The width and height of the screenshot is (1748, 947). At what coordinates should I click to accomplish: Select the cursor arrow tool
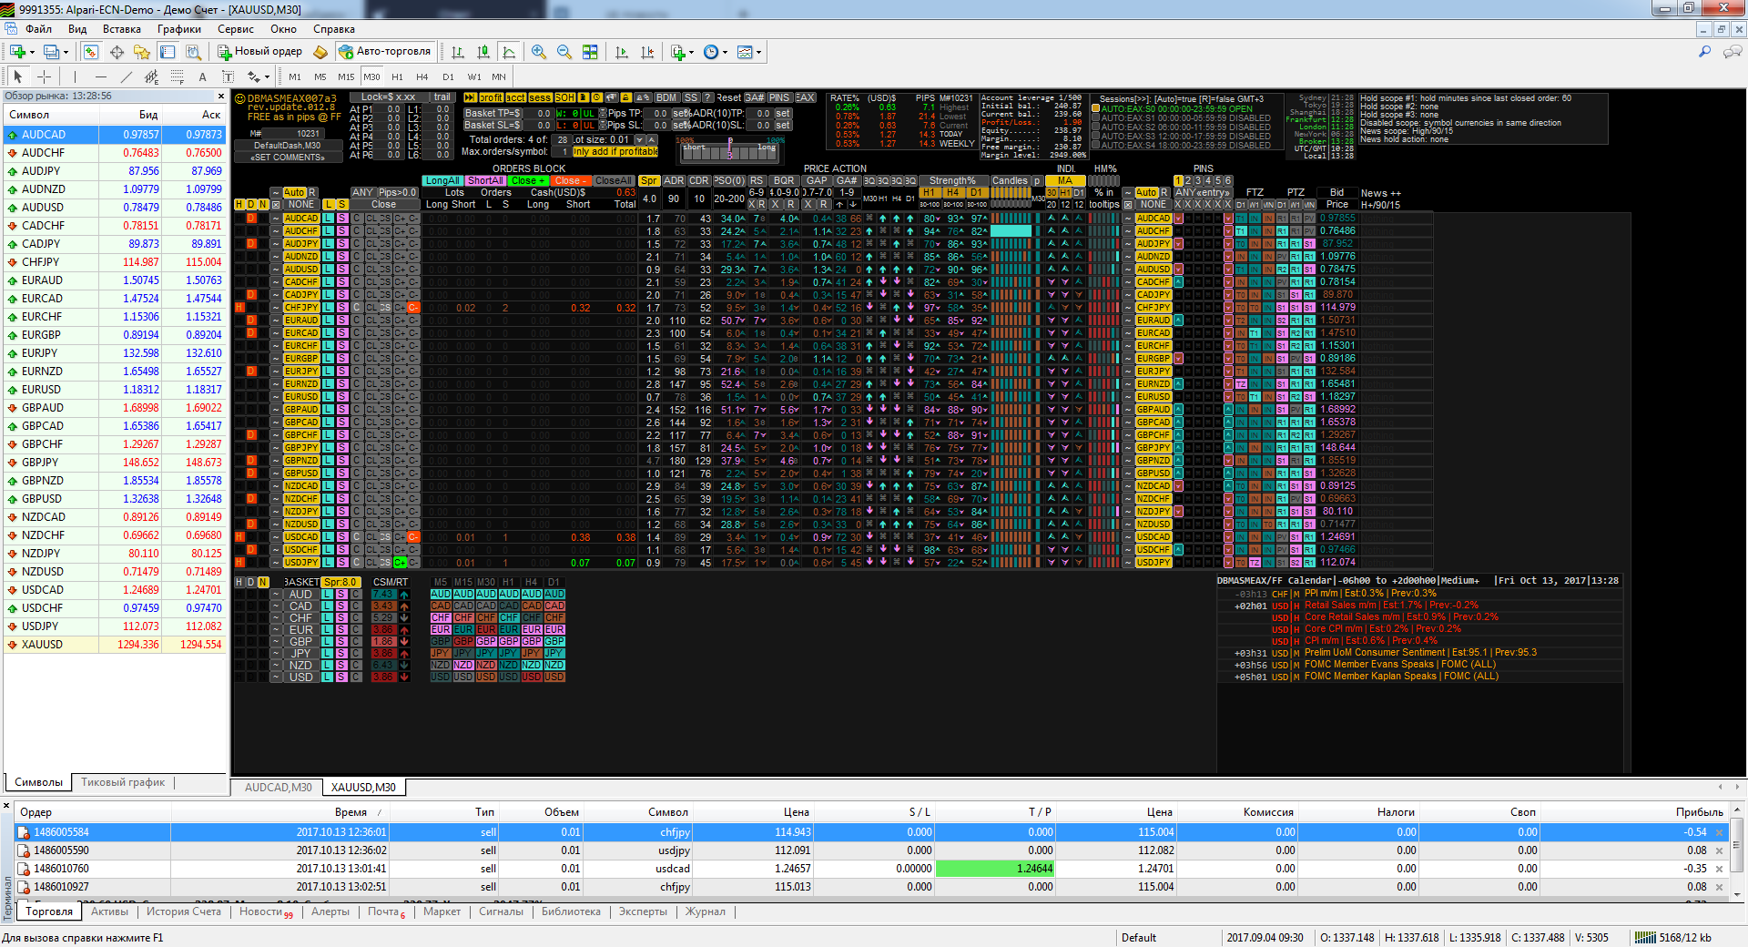coord(17,76)
